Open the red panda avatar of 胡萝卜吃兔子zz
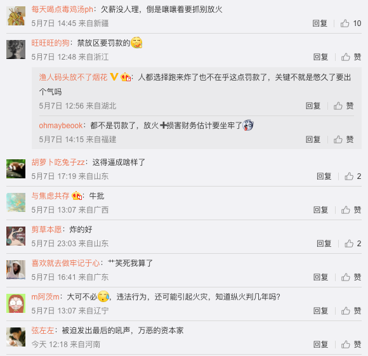This screenshot has height=356, width=368. (16, 169)
